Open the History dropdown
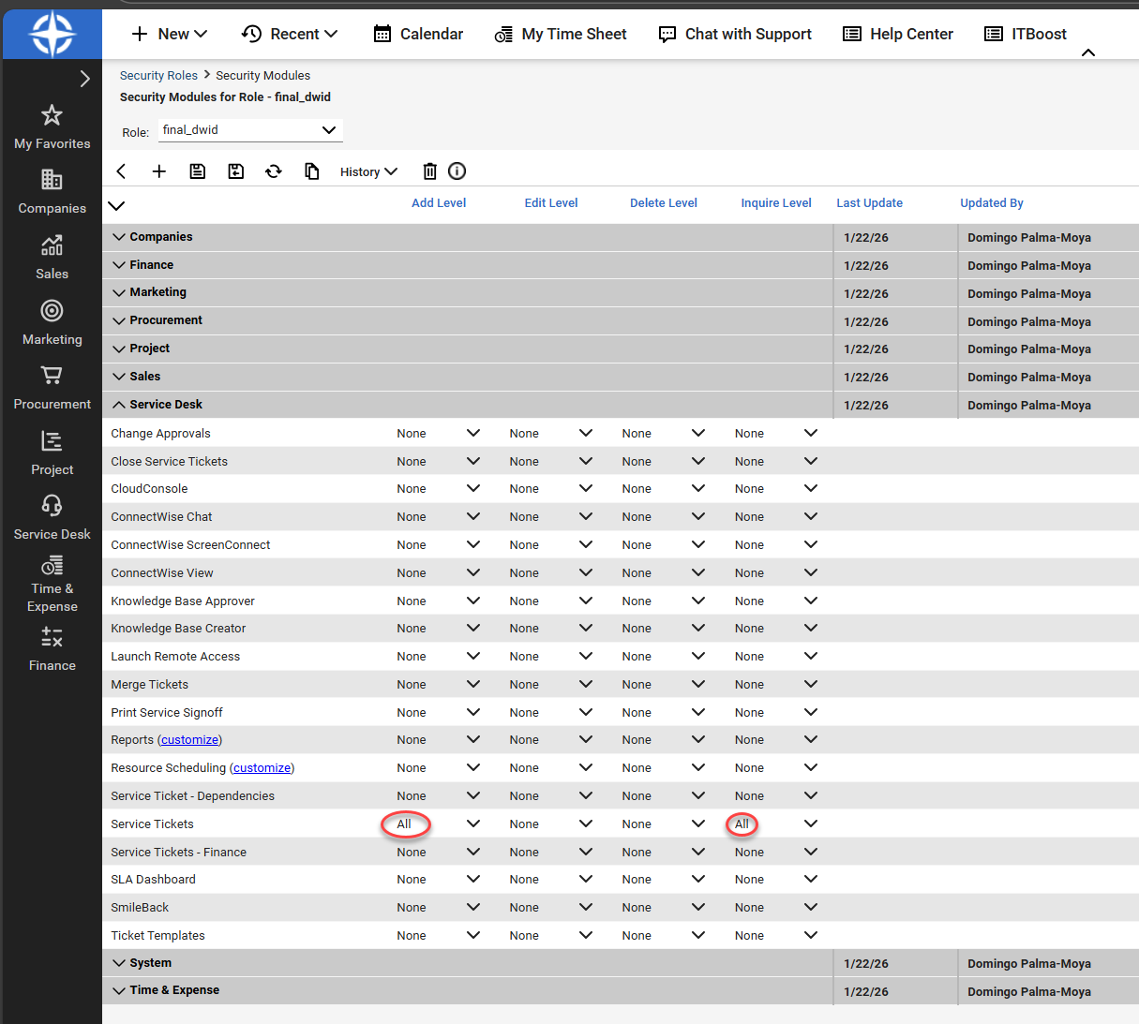 [368, 171]
